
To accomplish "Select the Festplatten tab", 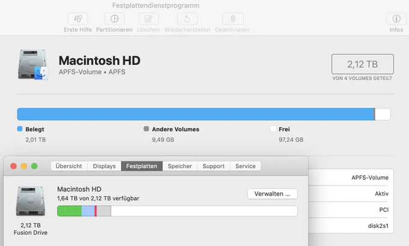I will [141, 166].
